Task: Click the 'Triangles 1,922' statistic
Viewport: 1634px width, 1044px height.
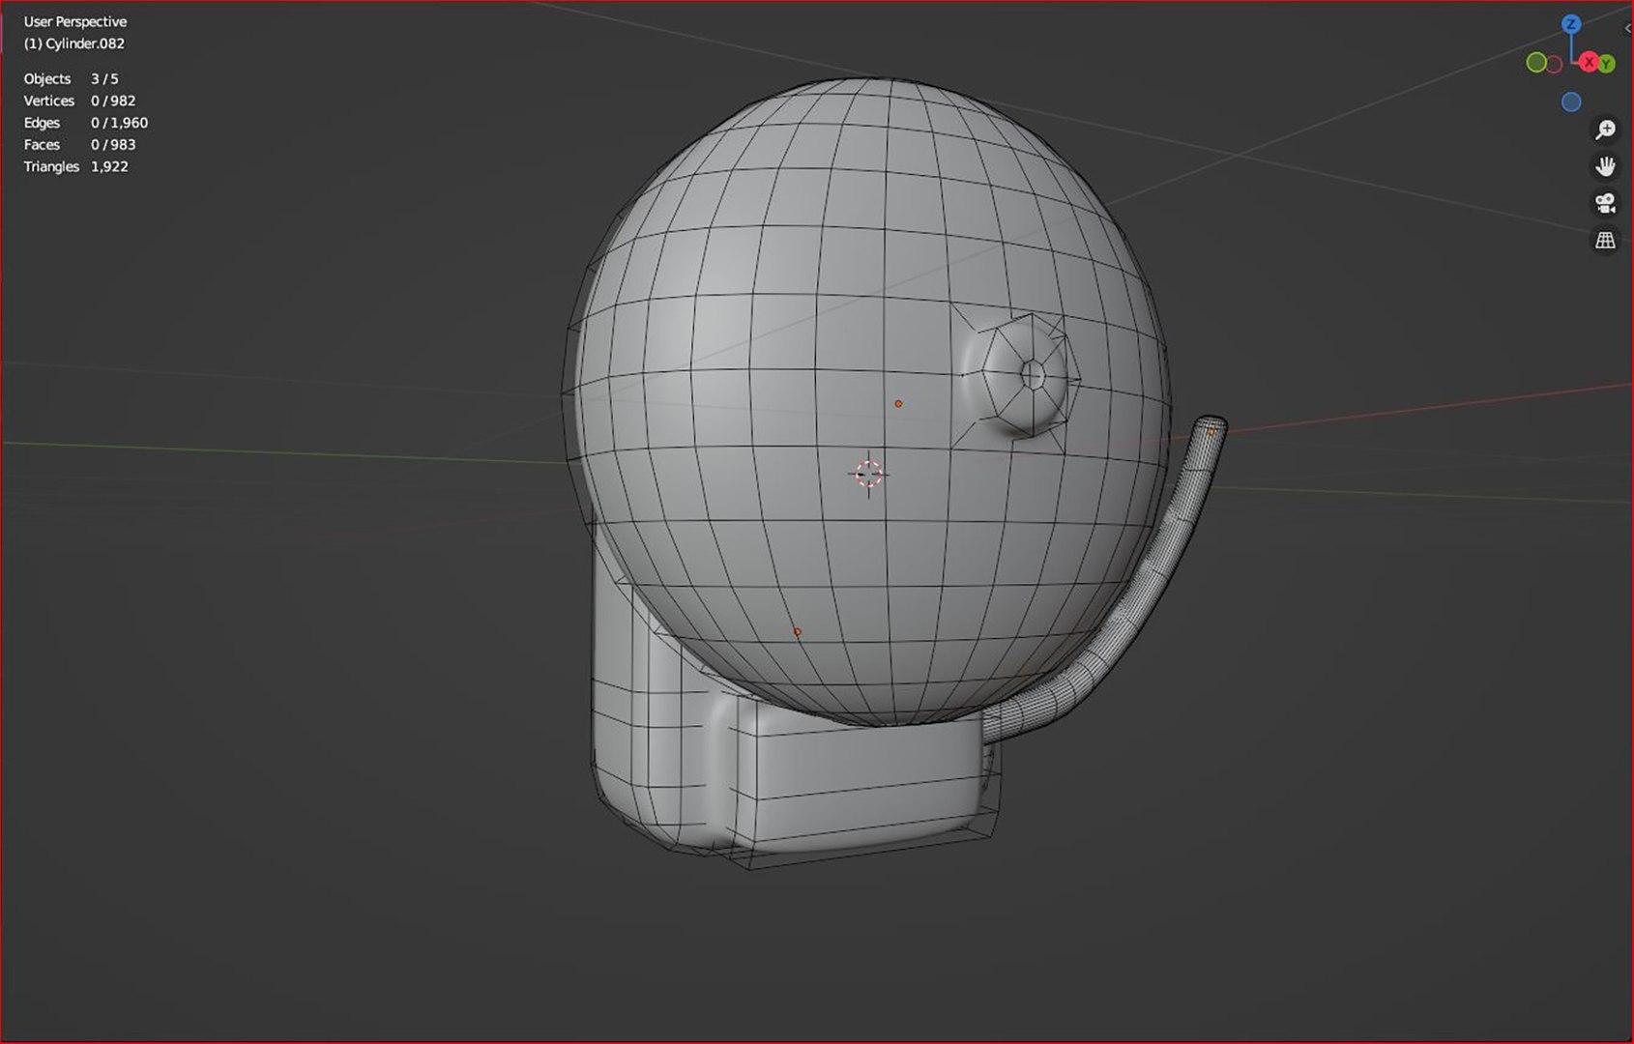Action: coord(75,166)
